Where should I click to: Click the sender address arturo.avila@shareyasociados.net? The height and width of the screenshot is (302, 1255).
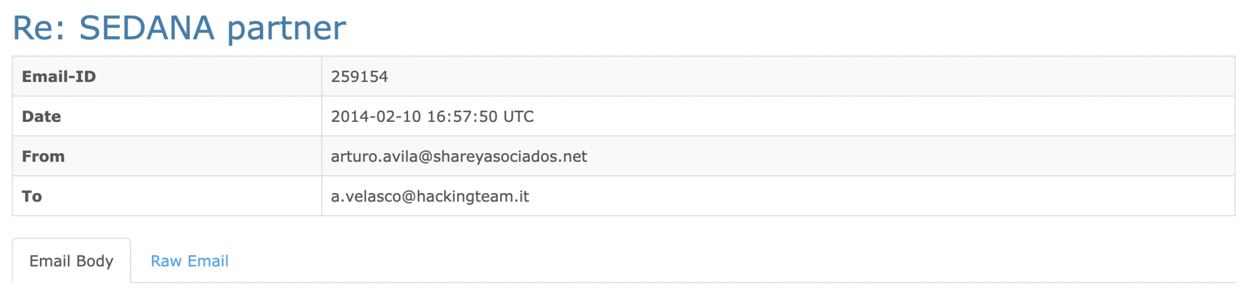[459, 156]
